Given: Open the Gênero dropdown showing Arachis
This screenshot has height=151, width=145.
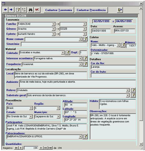Looking at the screenshot, I should [x=53, y=29].
